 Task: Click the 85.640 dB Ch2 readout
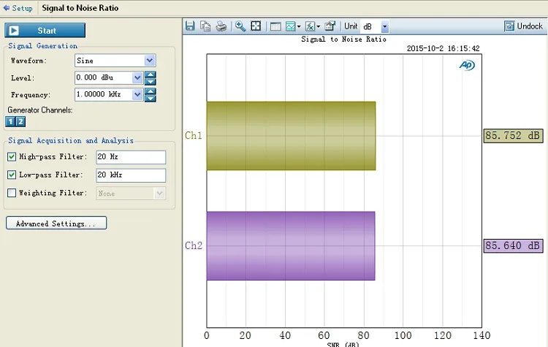tap(513, 245)
